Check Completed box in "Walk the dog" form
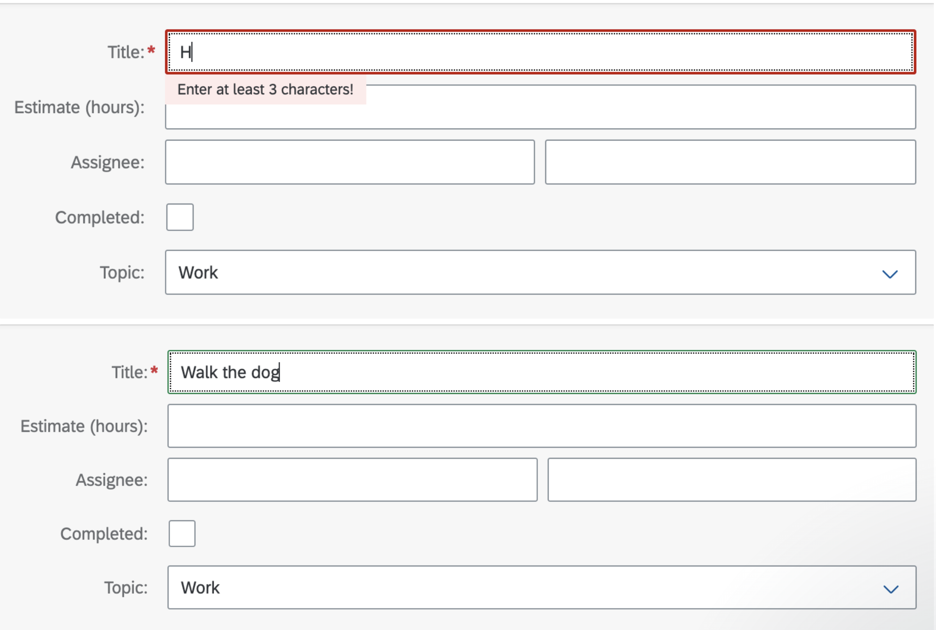Image resolution: width=936 pixels, height=630 pixels. tap(182, 533)
